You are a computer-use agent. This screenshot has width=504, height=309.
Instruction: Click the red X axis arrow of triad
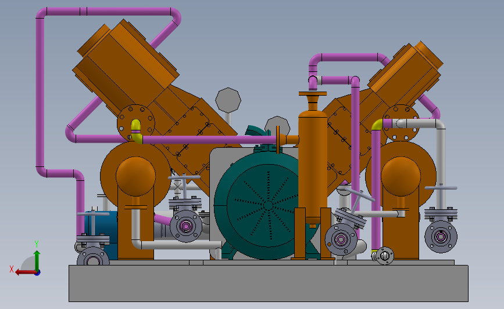(x=25, y=272)
